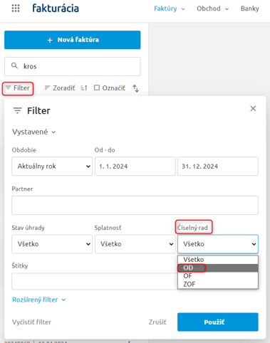
Task: Select ZOF in the Číselný rad list
Action: click(x=218, y=284)
